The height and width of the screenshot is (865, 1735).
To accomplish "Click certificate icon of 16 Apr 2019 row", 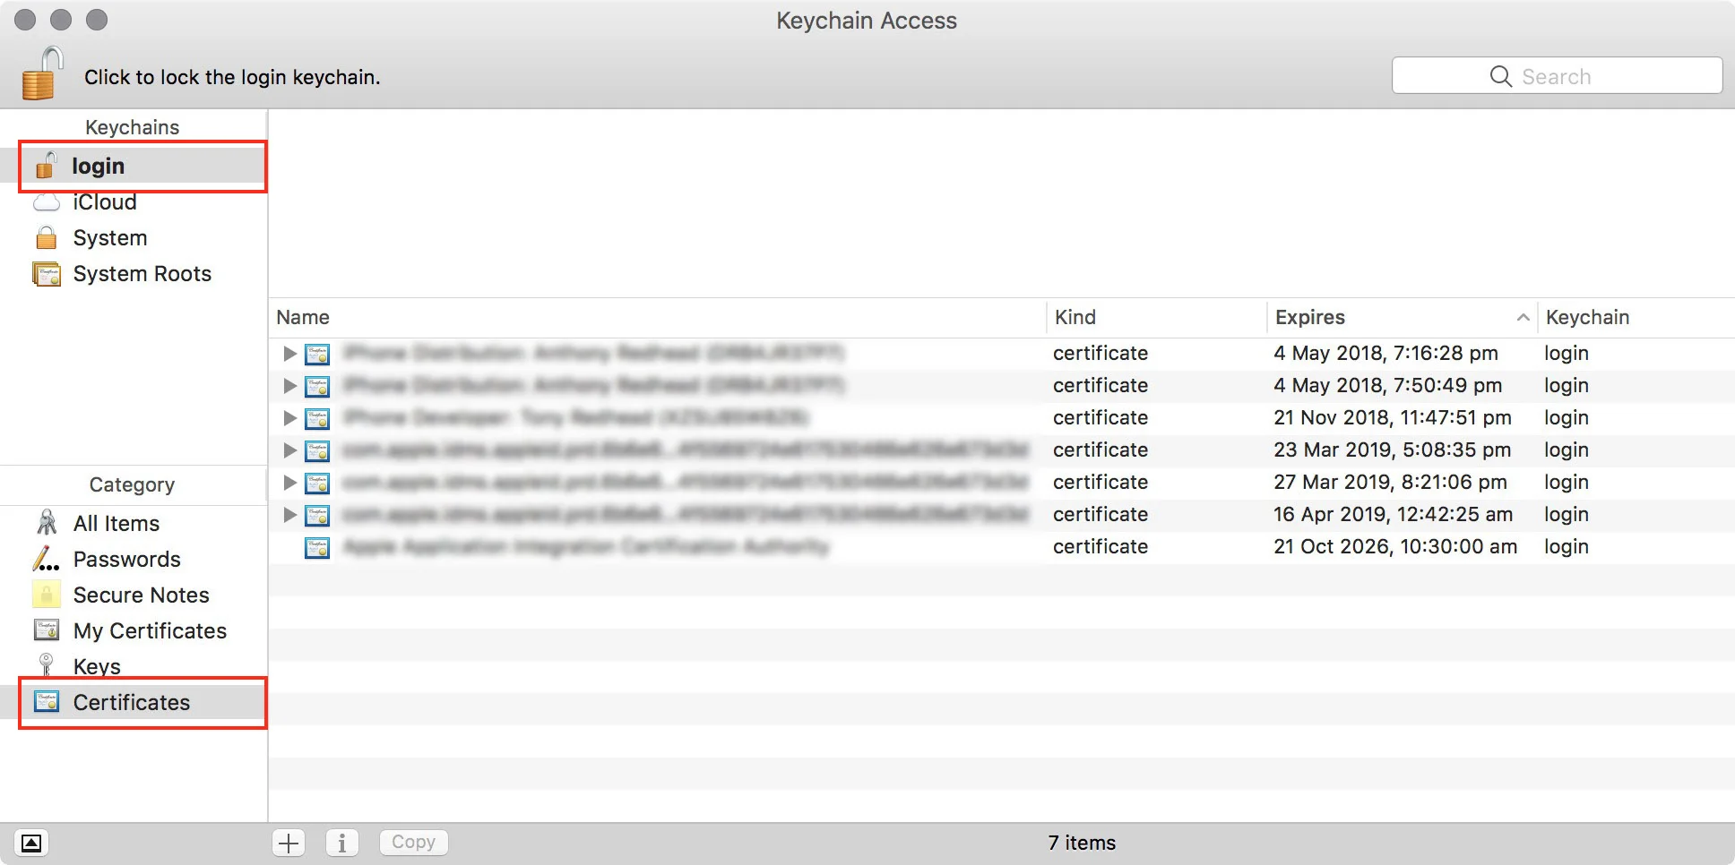I will (x=317, y=516).
